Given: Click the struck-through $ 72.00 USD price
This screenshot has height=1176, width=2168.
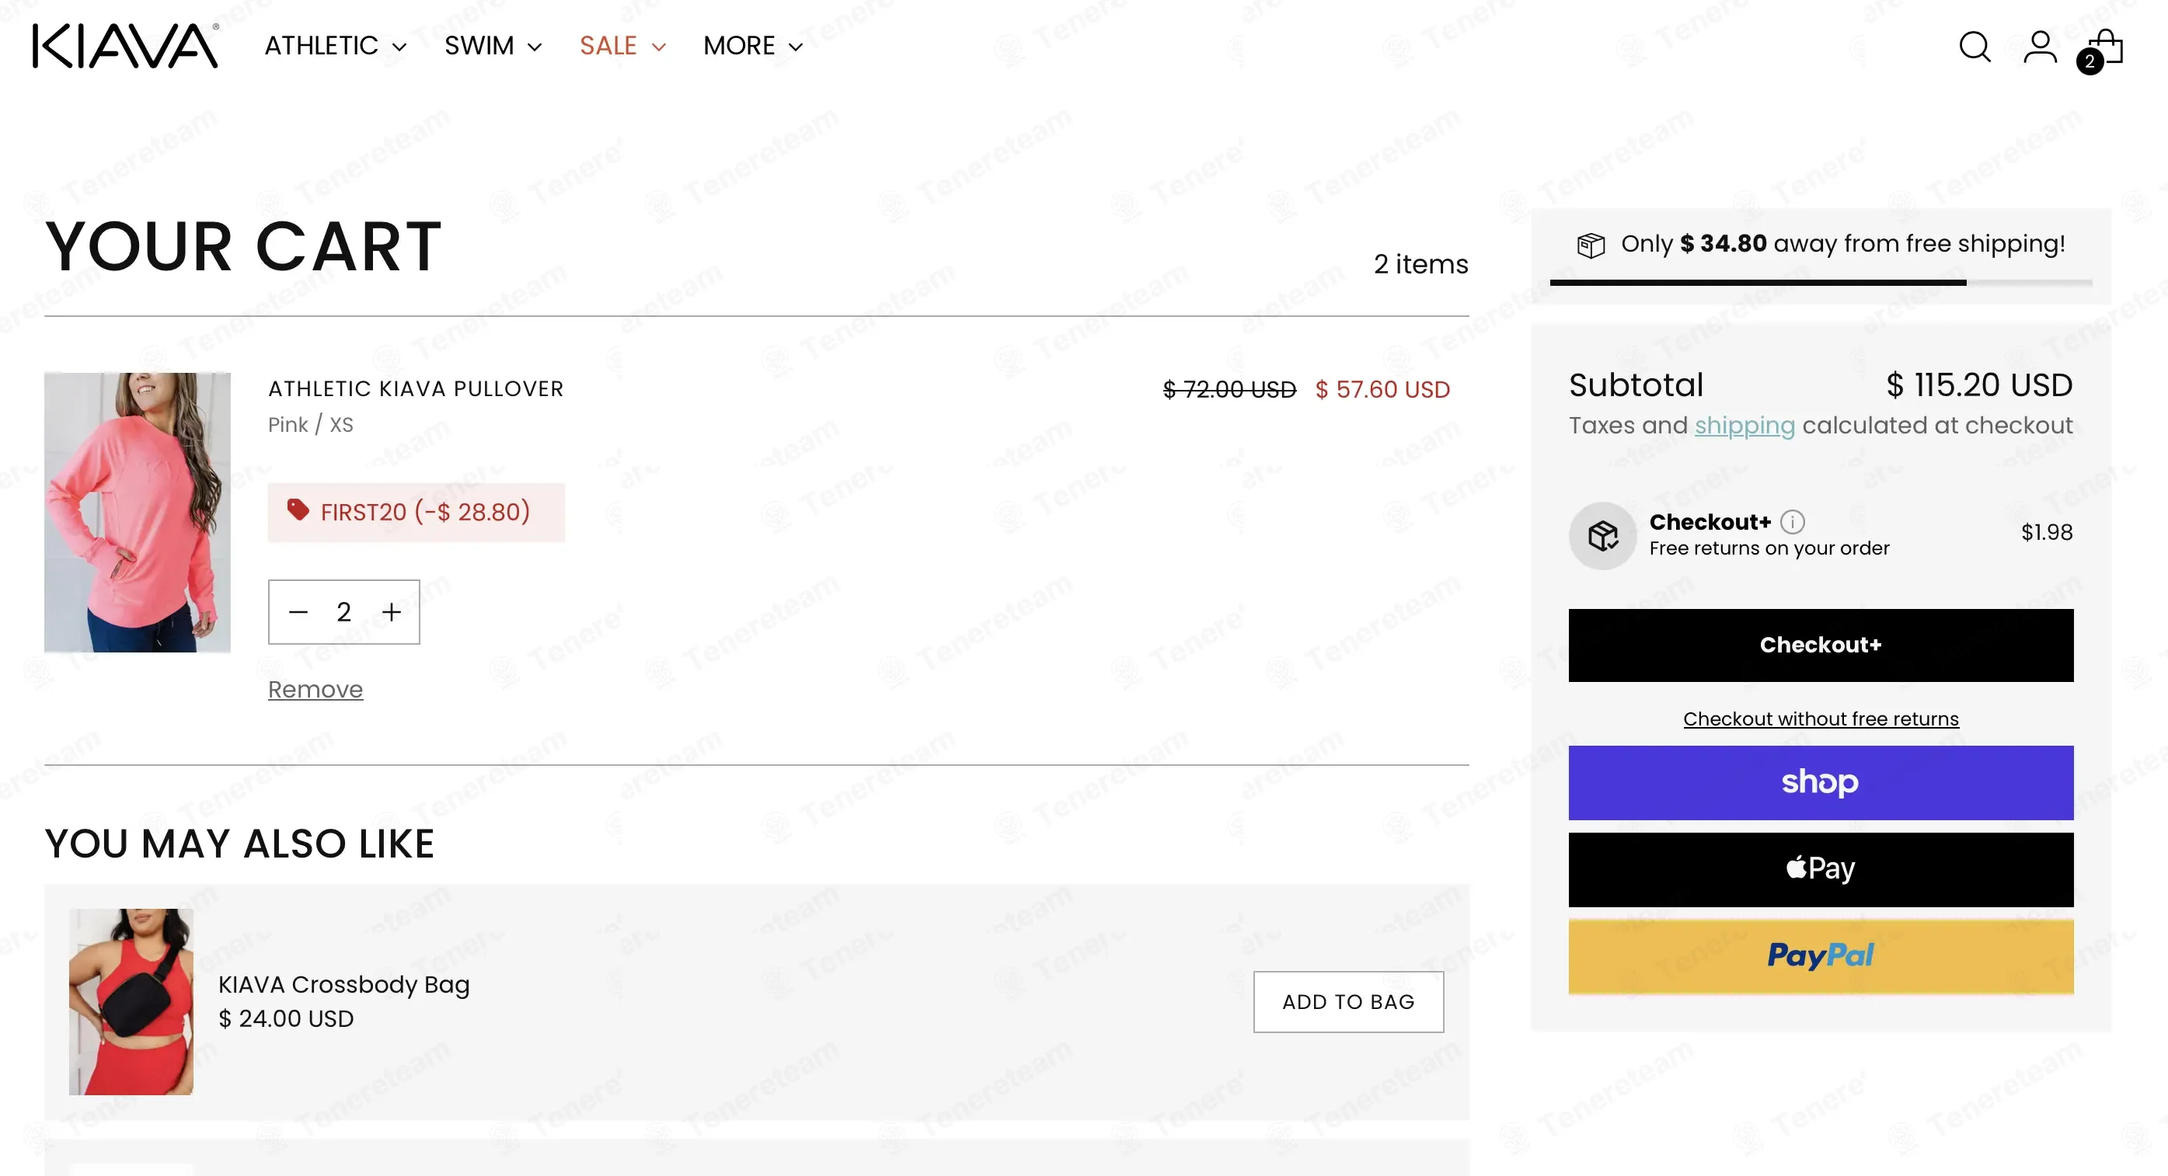Looking at the screenshot, I should [1229, 389].
